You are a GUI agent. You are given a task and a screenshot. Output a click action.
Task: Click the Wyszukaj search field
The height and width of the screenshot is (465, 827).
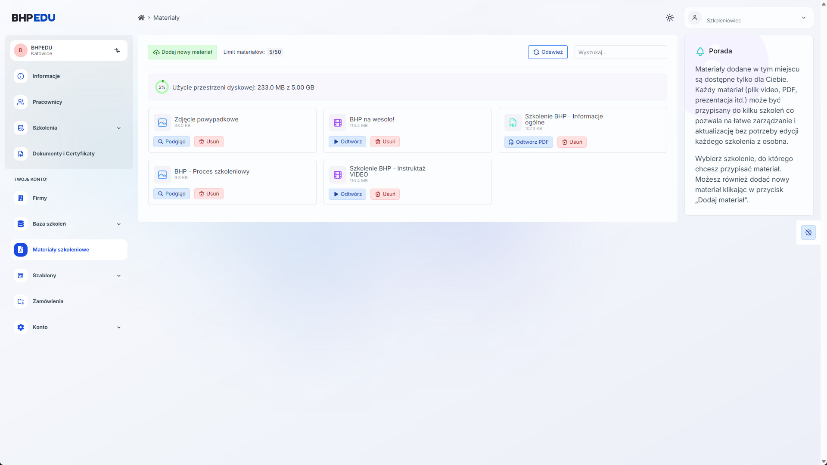[620, 52]
